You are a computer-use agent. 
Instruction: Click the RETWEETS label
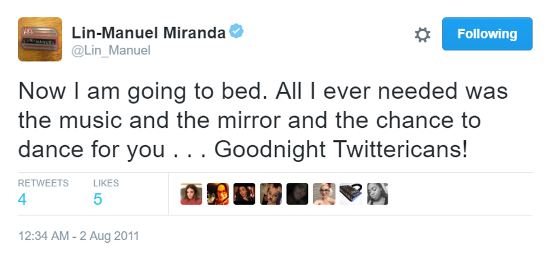point(43,183)
